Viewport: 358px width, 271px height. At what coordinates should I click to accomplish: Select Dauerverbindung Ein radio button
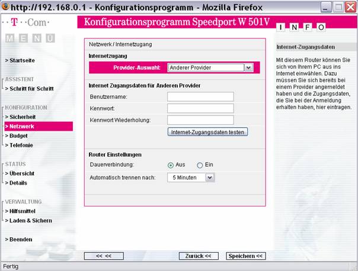pos(200,165)
